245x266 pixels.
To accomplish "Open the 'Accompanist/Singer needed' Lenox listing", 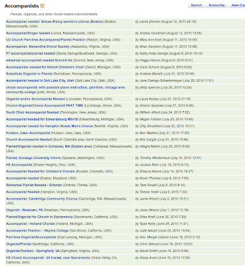I will pos(28,33).
